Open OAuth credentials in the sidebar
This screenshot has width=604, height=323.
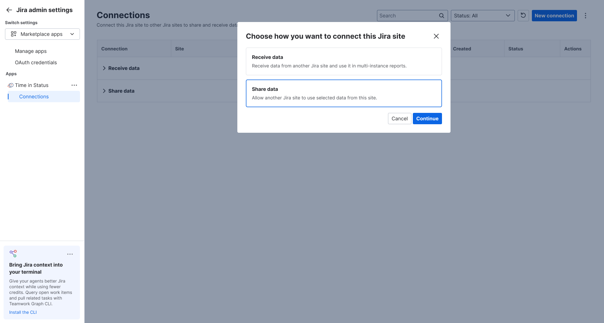coord(36,62)
